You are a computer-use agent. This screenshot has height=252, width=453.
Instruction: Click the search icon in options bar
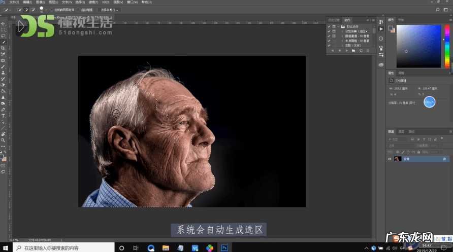click(437, 9)
